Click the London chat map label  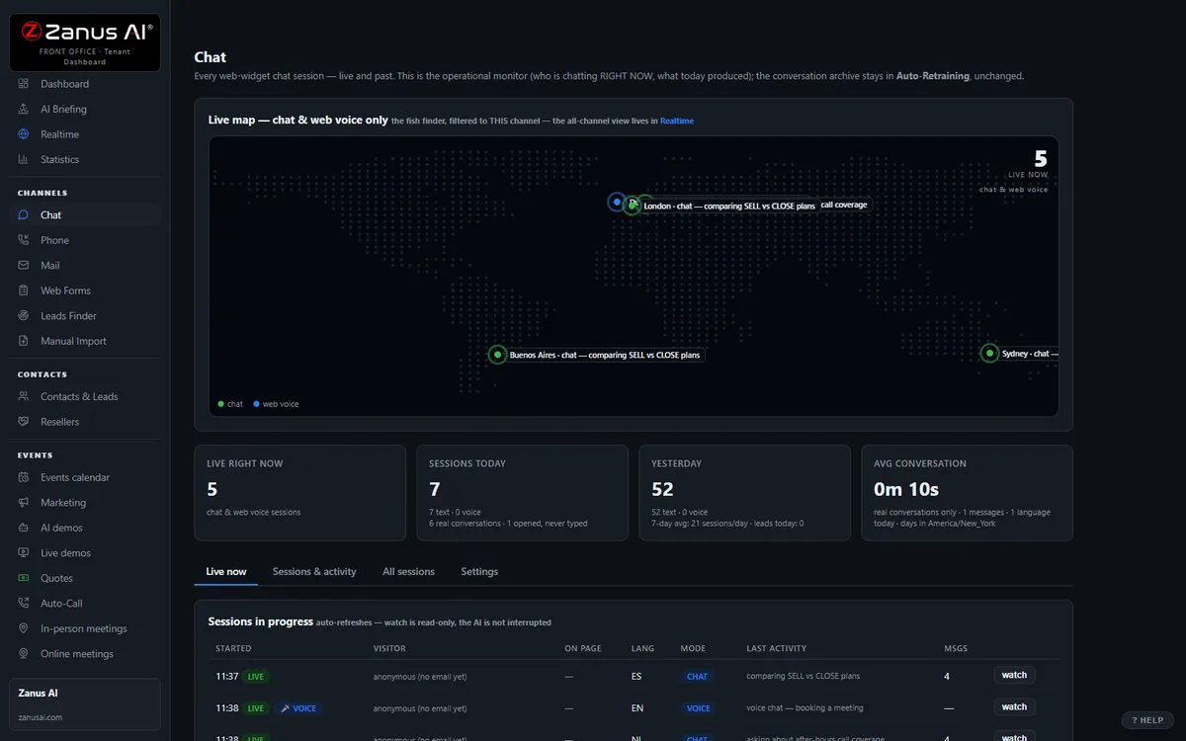(x=729, y=206)
